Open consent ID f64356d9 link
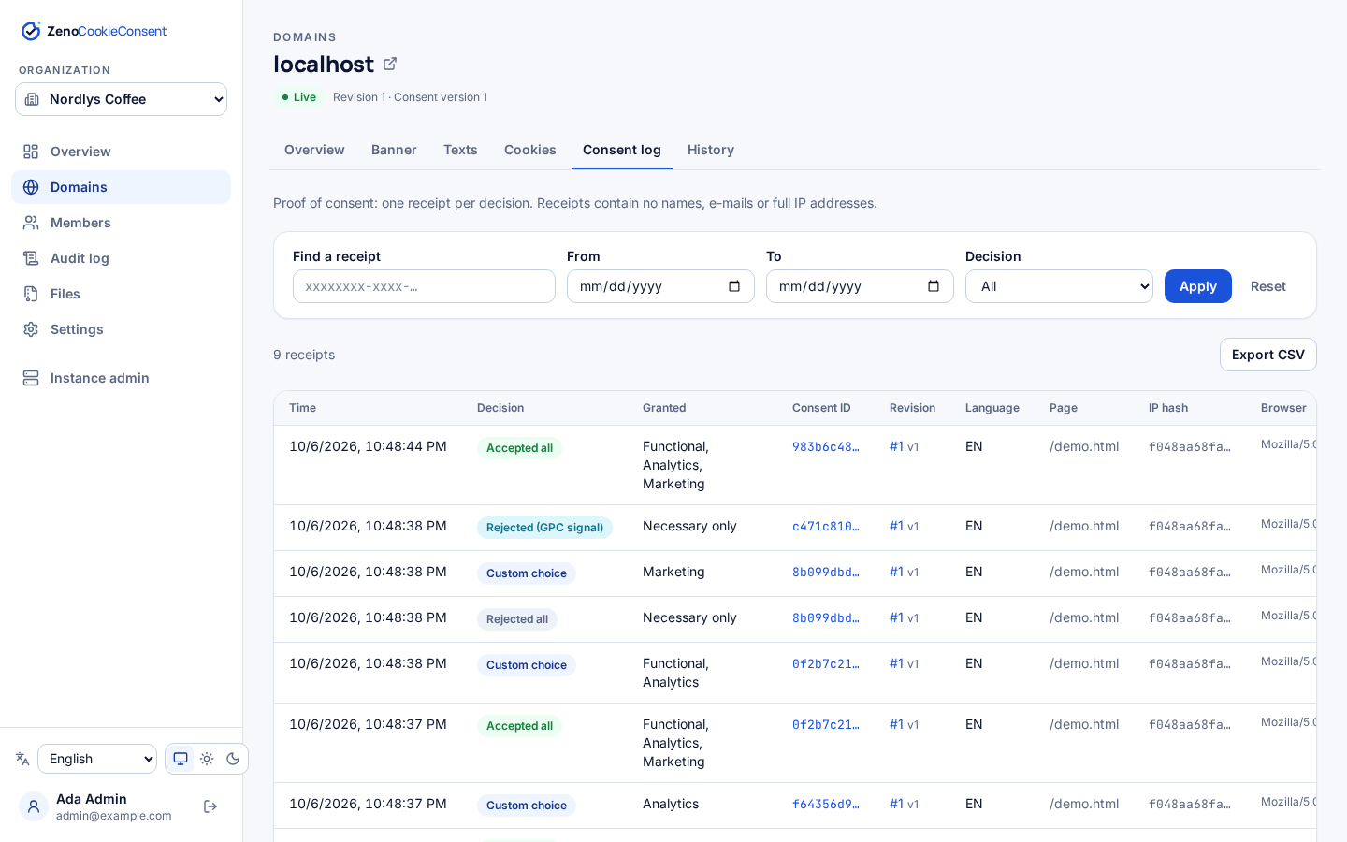Image resolution: width=1347 pixels, height=842 pixels. pos(826,804)
